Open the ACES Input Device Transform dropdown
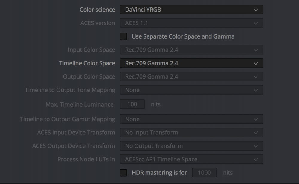Image resolution: width=299 pixels, height=184 pixels. click(x=191, y=133)
